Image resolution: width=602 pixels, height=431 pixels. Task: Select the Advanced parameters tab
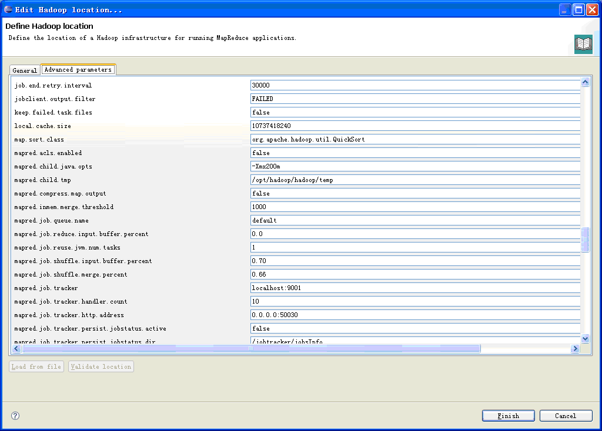78,69
